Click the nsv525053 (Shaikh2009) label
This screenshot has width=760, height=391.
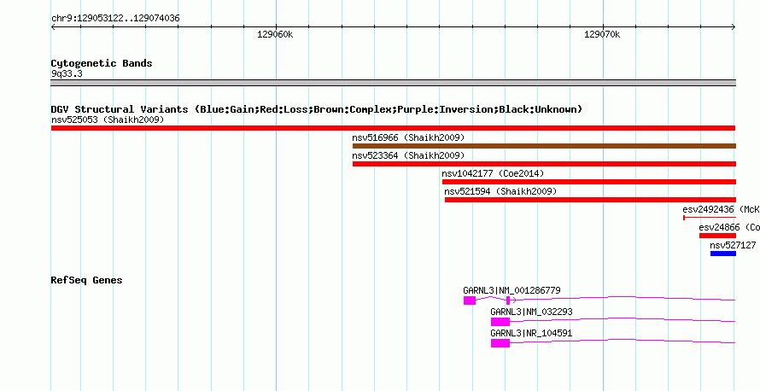tap(108, 120)
